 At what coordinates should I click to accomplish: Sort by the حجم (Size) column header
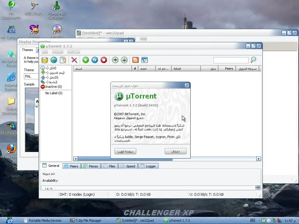coord(147,69)
